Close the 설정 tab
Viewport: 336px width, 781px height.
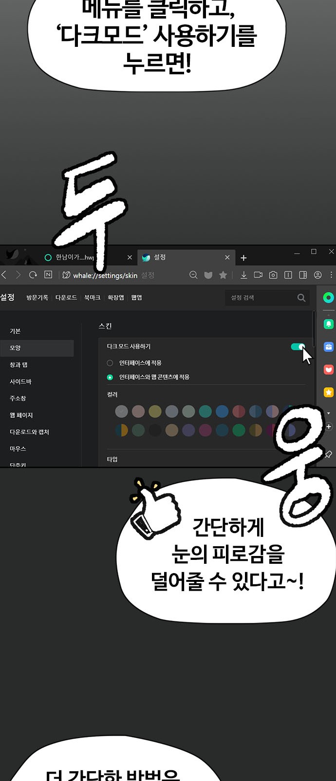[x=227, y=257]
